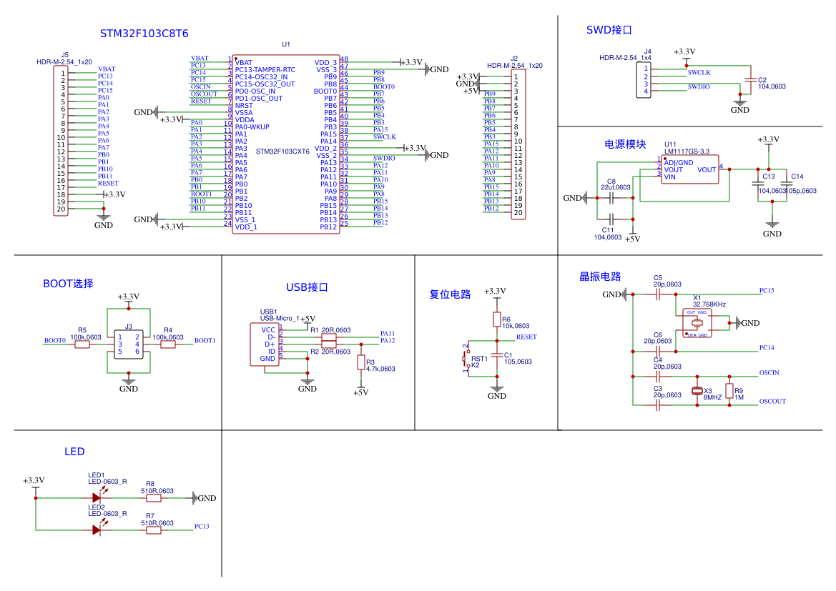The image size is (836, 591).
Task: Select the SWCLK net label beside J4
Action: click(x=699, y=72)
